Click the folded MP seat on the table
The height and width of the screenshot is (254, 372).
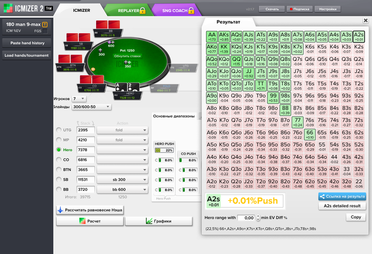pos(164,89)
